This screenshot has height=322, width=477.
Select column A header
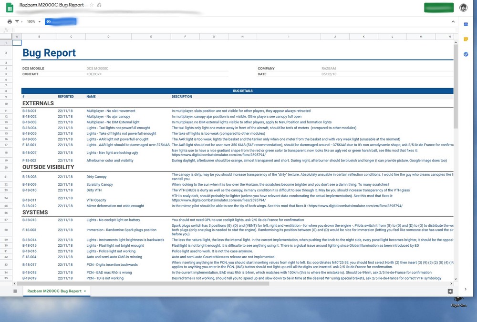[x=17, y=37]
